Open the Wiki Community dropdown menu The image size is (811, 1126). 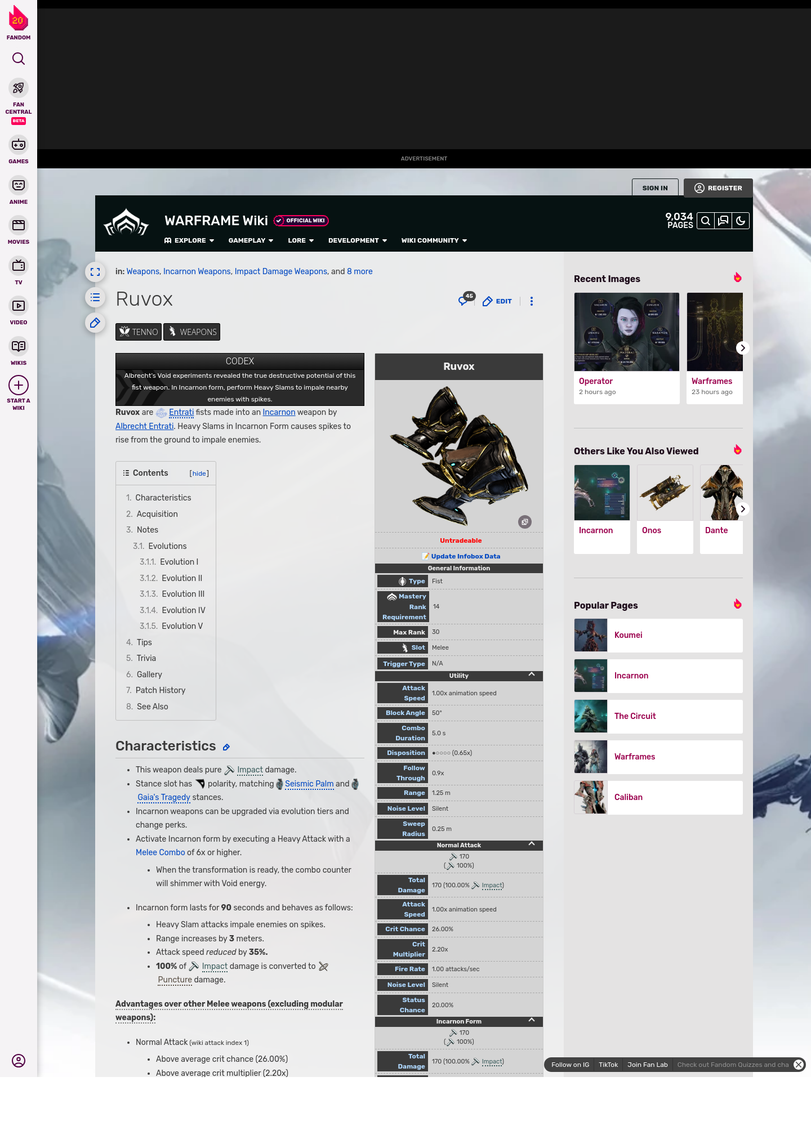pyautogui.click(x=434, y=240)
